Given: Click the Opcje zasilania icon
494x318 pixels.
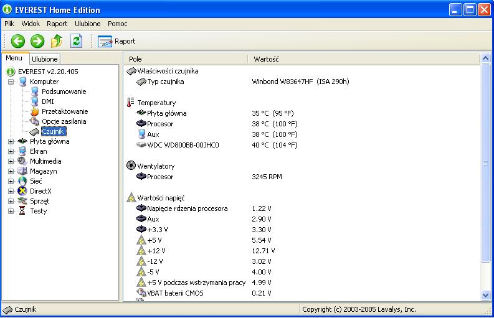Looking at the screenshot, I should point(34,121).
